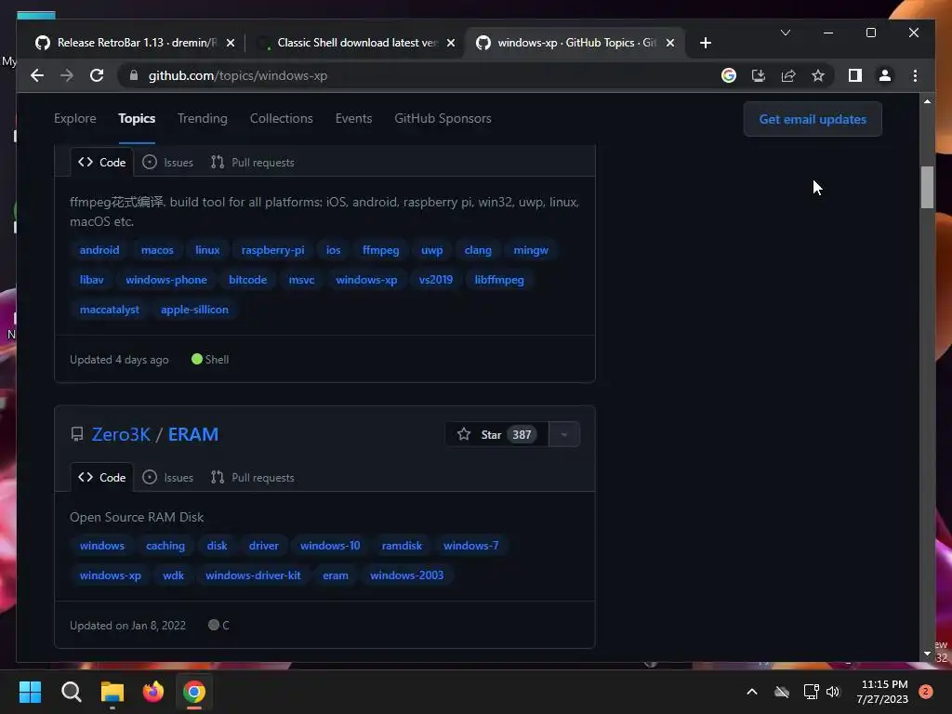952x714 pixels.
Task: Click the android topic tag
Action: click(99, 250)
